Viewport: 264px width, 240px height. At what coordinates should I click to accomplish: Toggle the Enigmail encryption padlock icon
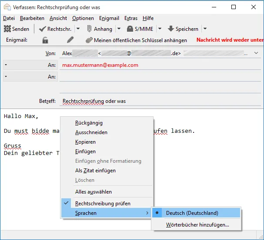[x=45, y=40]
